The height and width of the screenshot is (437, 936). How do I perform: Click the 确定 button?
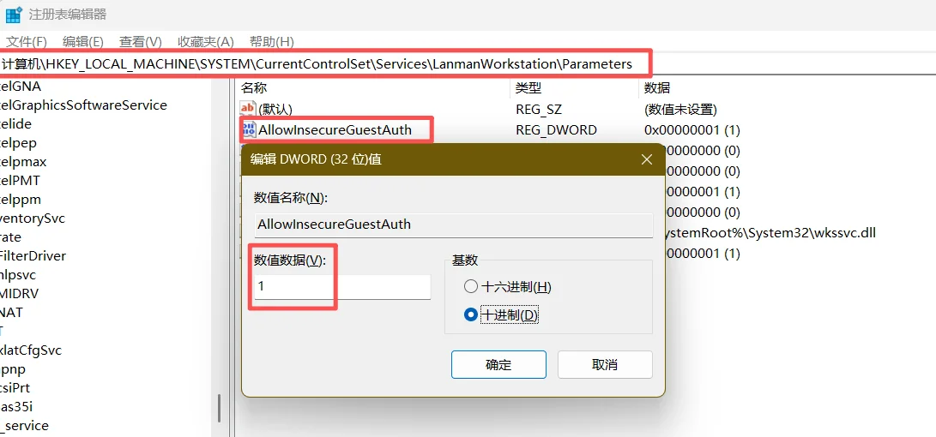(x=498, y=364)
